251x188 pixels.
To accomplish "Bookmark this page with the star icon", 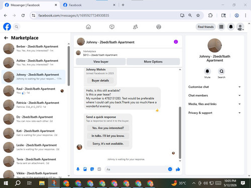I will click(x=198, y=16).
